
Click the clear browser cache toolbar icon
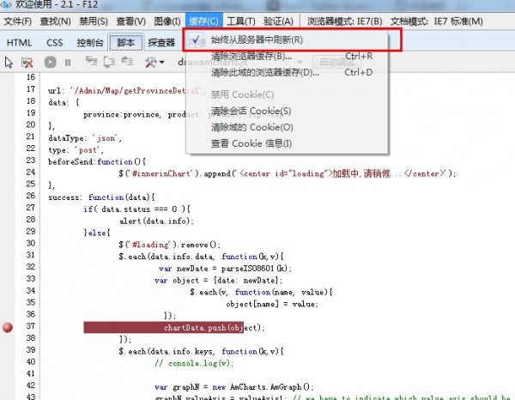point(27,63)
